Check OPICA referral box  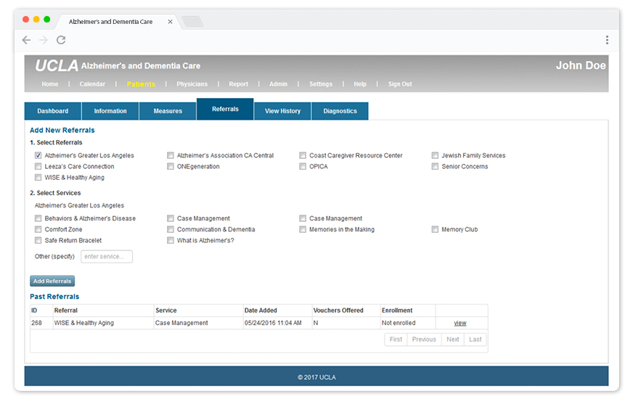(303, 166)
